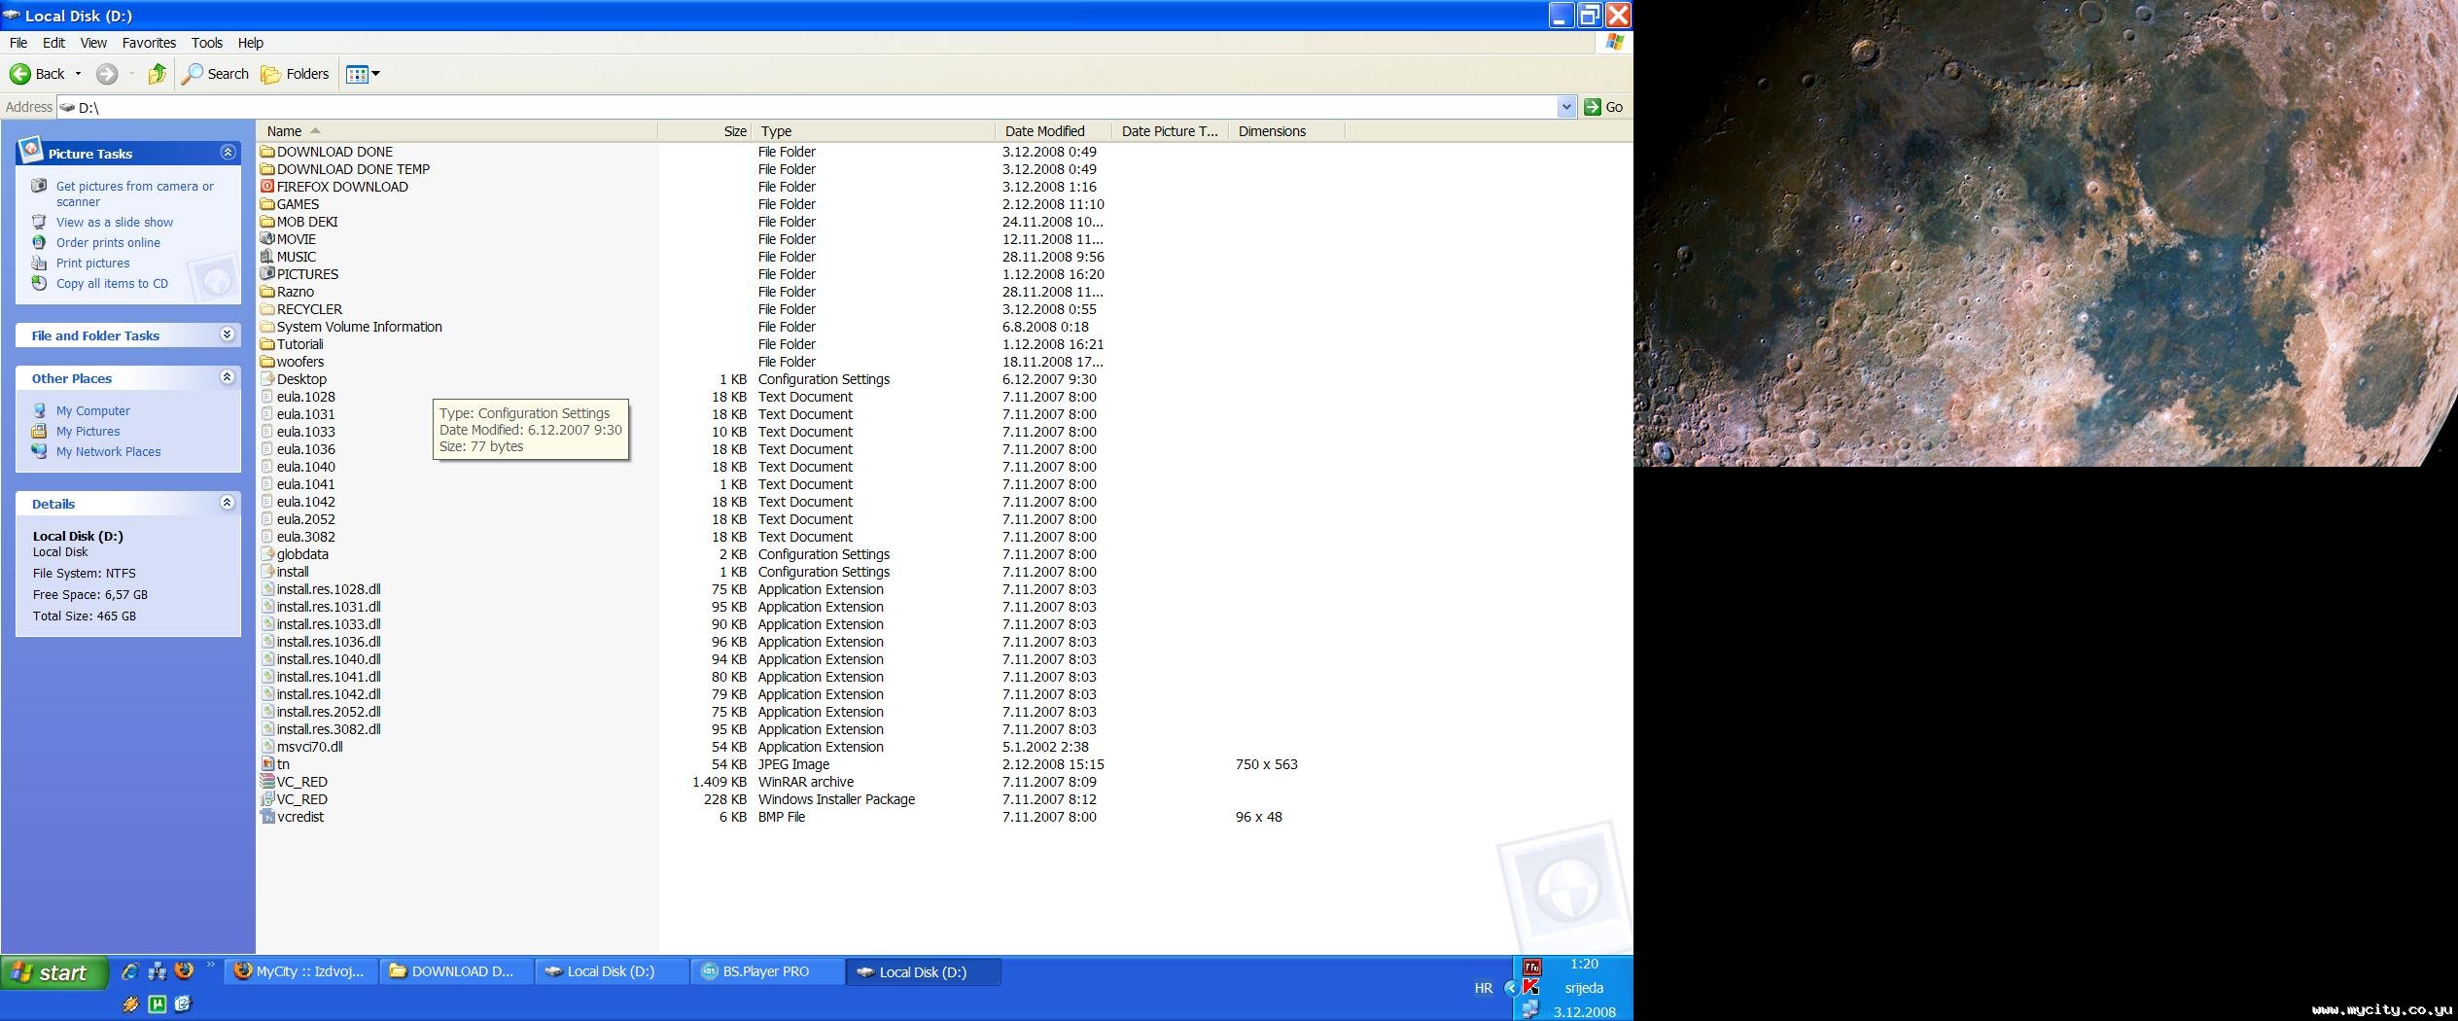Select the FIREFOX DOWNLOAD folder icon
Viewport: 2458px width, 1021px height.
pos(267,187)
